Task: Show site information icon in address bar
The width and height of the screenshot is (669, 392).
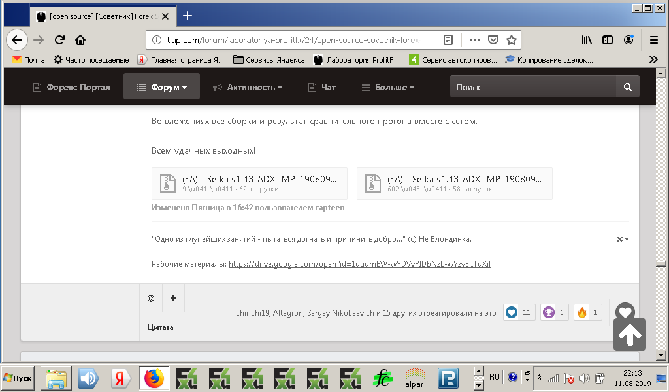Action: coord(157,40)
